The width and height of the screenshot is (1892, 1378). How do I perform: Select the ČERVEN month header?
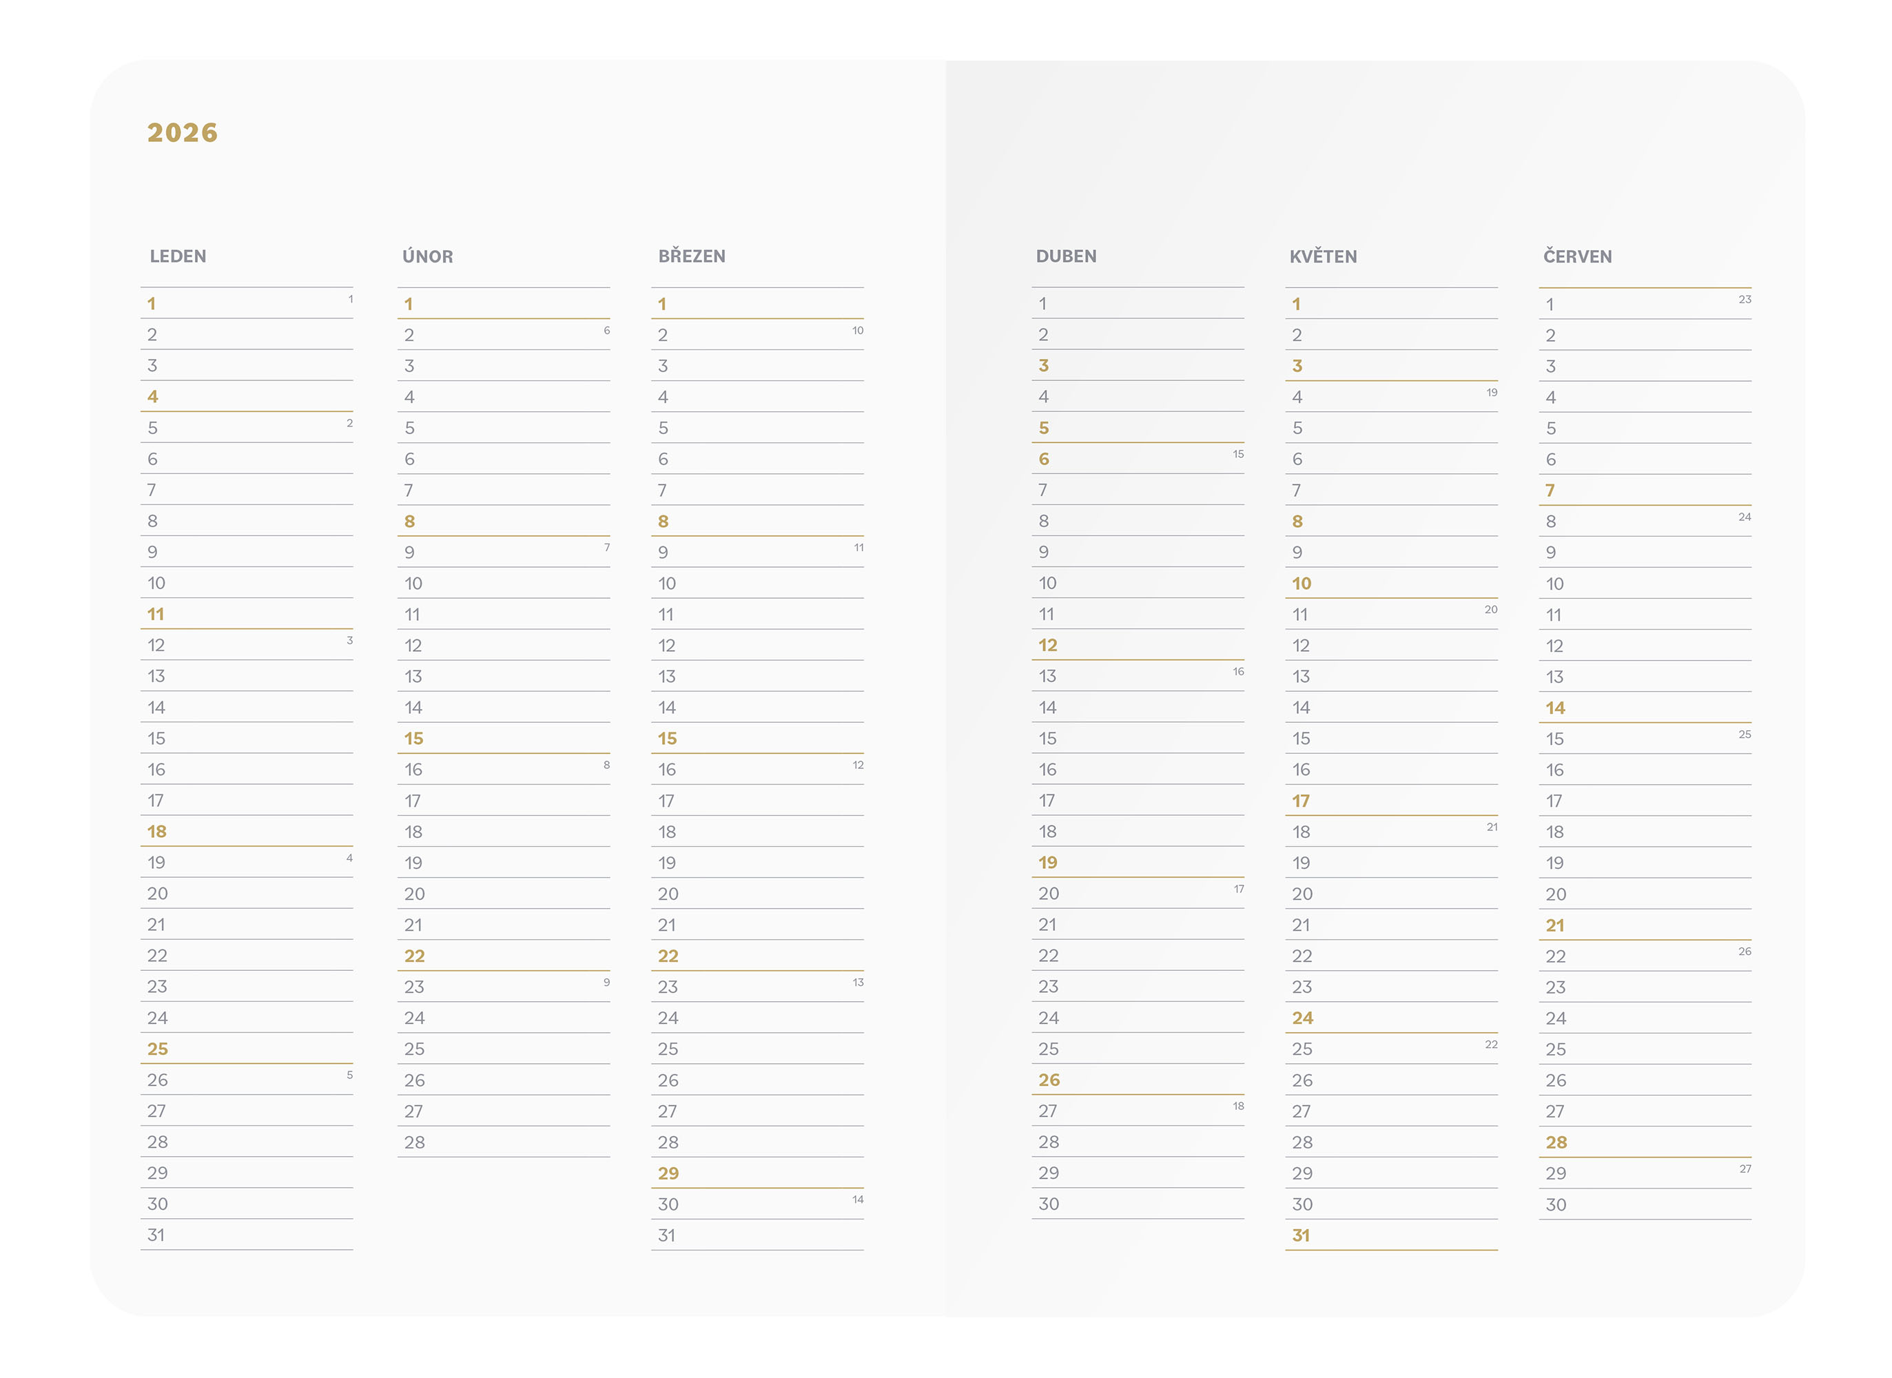click(x=1578, y=256)
